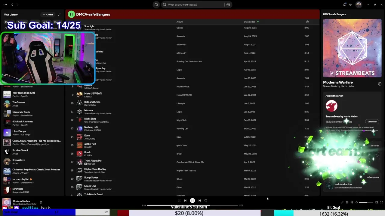Click the Create button in library

(x=48, y=14)
